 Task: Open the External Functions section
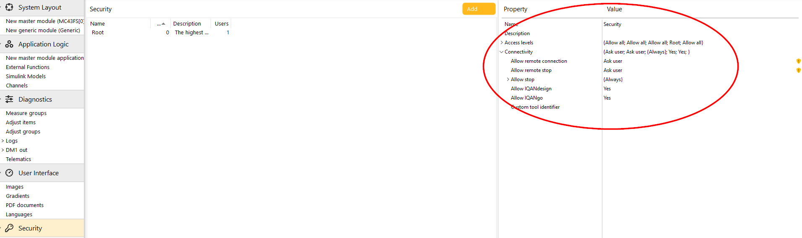tap(28, 67)
